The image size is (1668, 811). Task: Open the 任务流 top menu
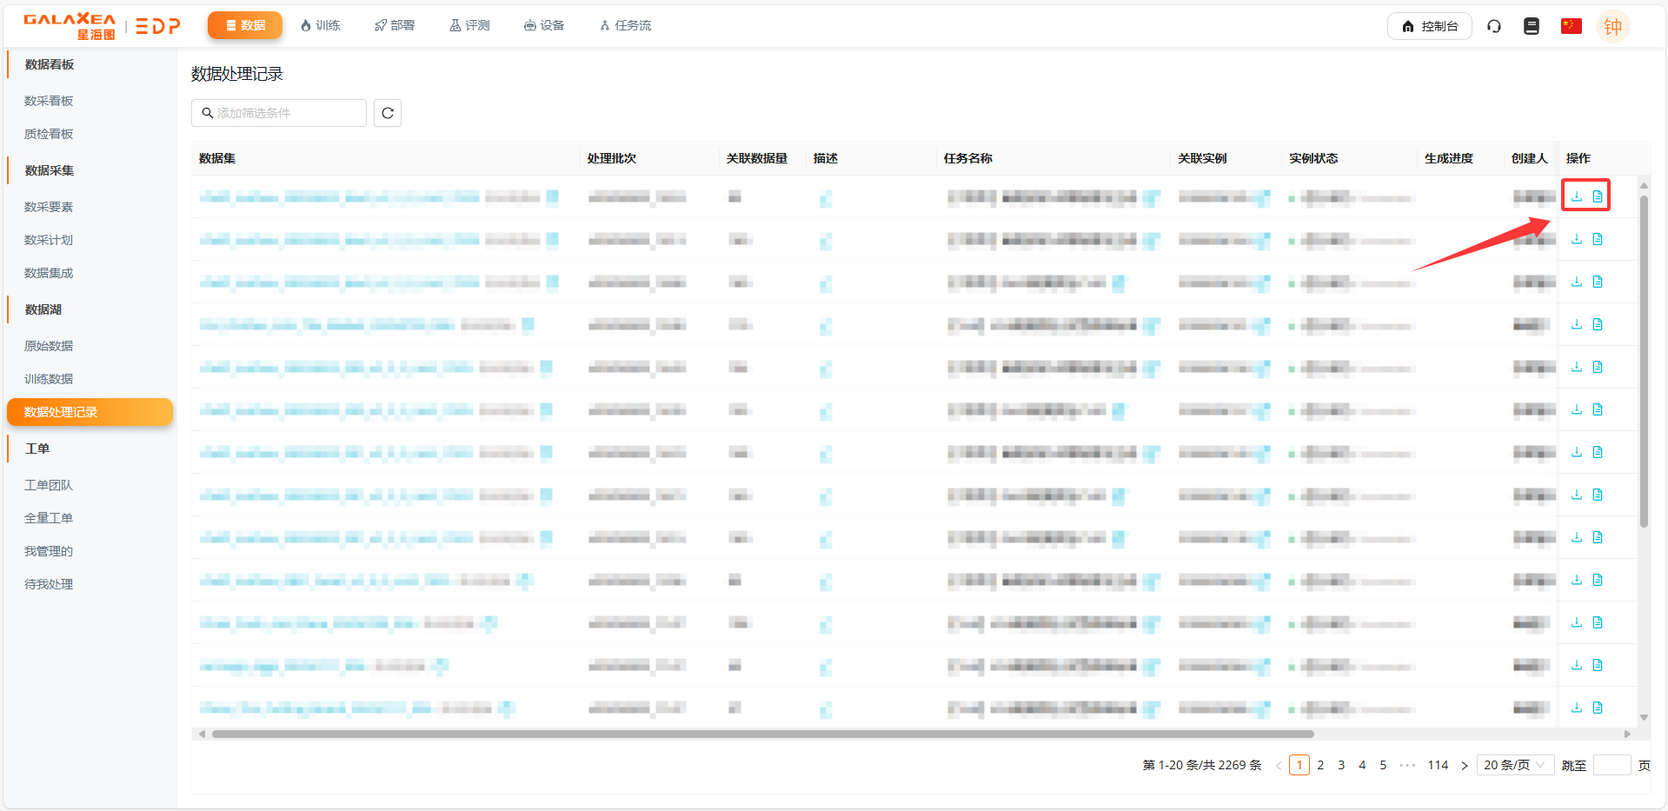click(x=625, y=25)
